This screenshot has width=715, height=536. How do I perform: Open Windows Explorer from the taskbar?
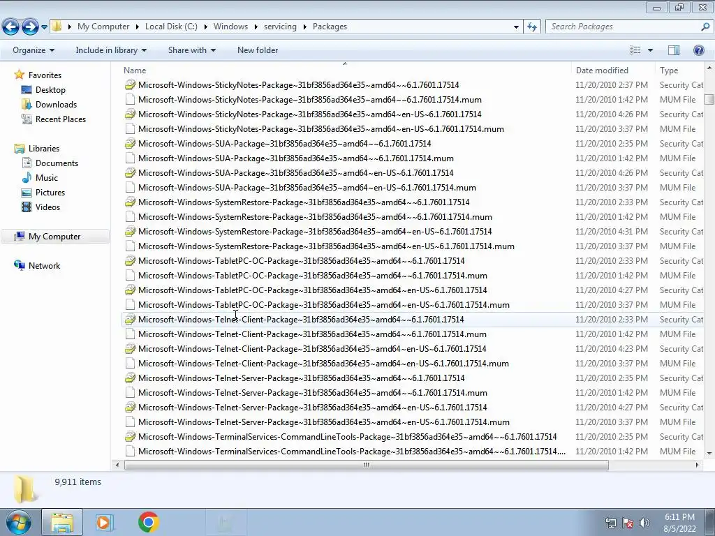click(x=62, y=522)
